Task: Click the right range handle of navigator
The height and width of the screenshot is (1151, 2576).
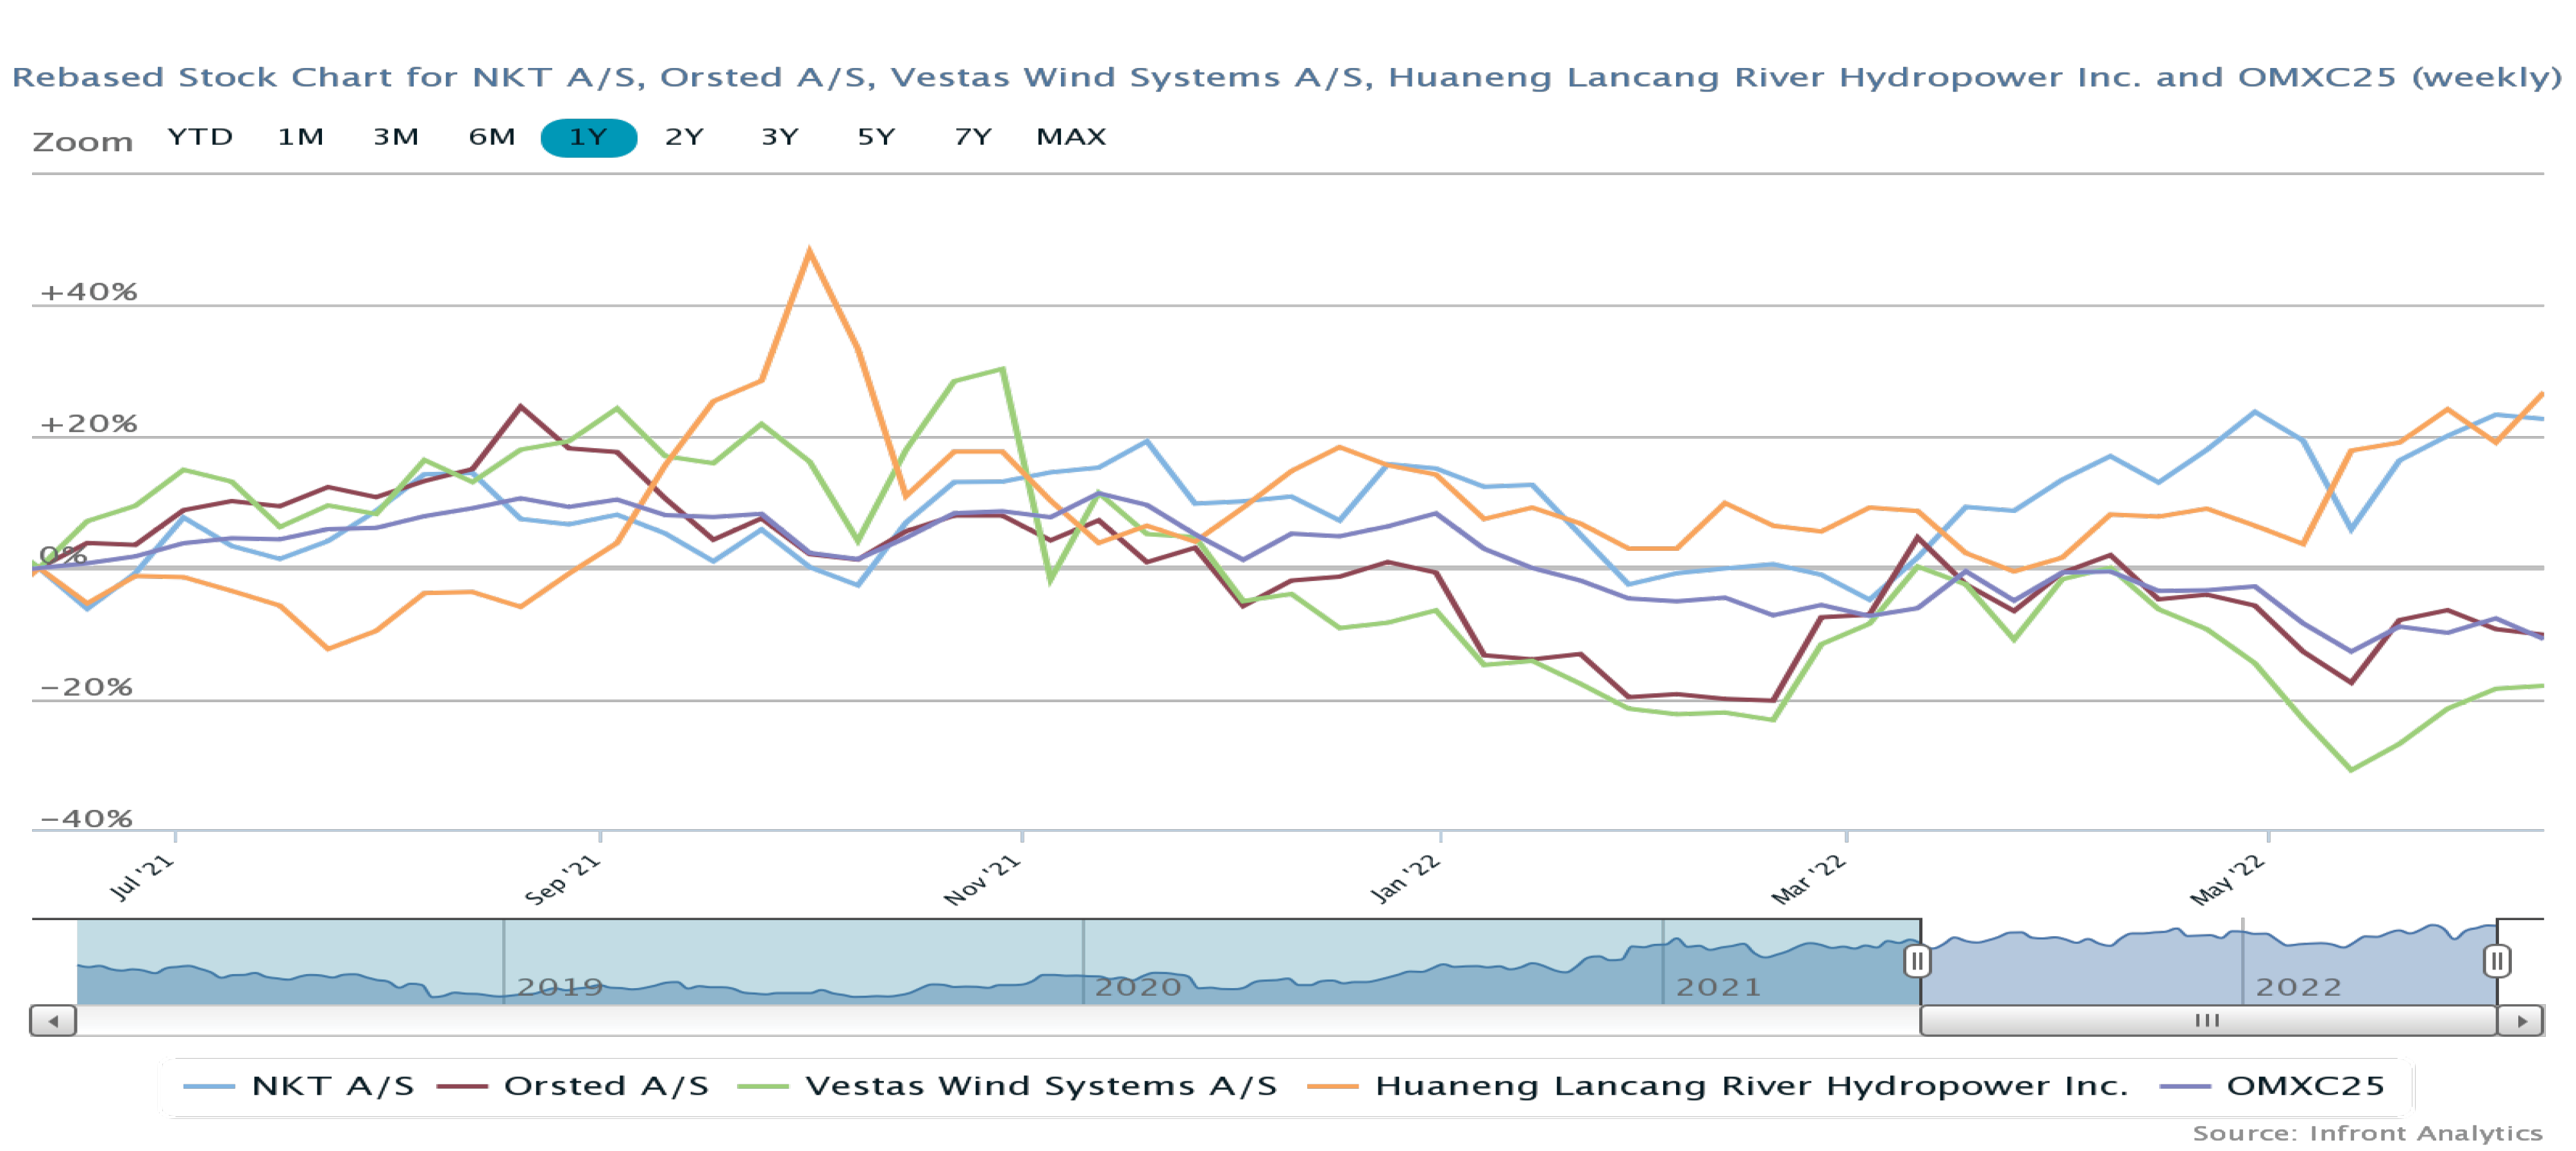Action: [2496, 961]
